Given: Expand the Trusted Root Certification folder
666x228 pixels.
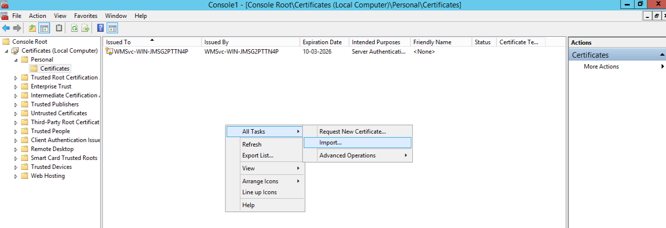Looking at the screenshot, I should click(16, 78).
